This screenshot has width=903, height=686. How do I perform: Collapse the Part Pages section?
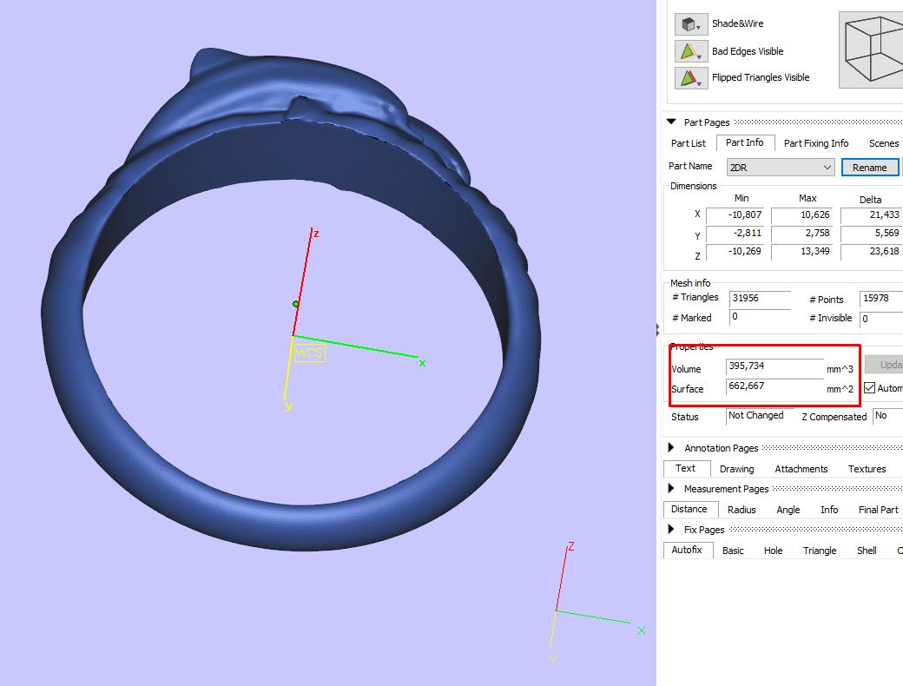click(x=671, y=122)
